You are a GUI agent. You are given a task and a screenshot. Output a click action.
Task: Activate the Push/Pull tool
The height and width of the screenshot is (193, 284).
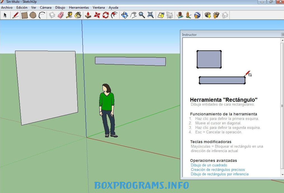click(x=88, y=15)
